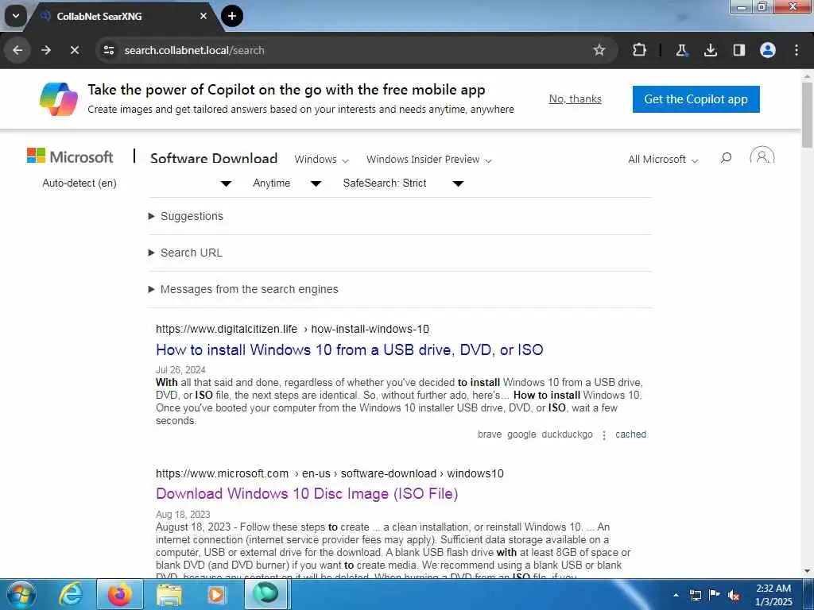The width and height of the screenshot is (814, 610).
Task: Toggle the browser side panel
Action: (738, 50)
